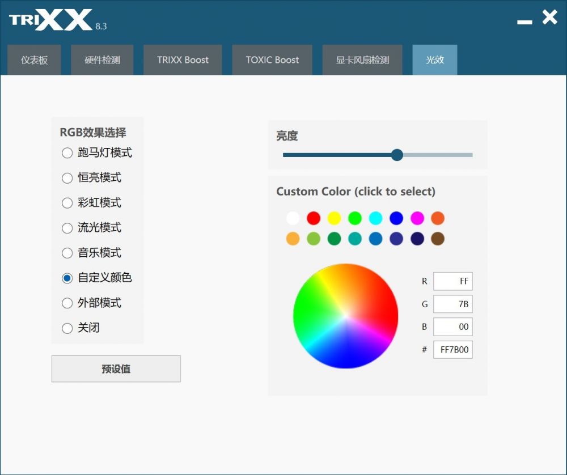Choose the dark navy color swatch

[417, 239]
